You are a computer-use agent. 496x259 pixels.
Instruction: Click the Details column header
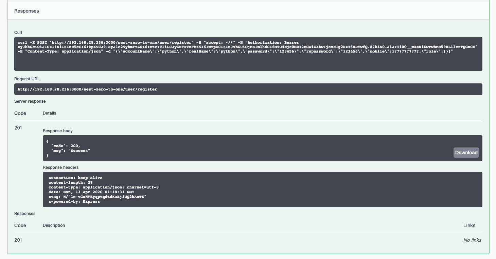[49, 113]
